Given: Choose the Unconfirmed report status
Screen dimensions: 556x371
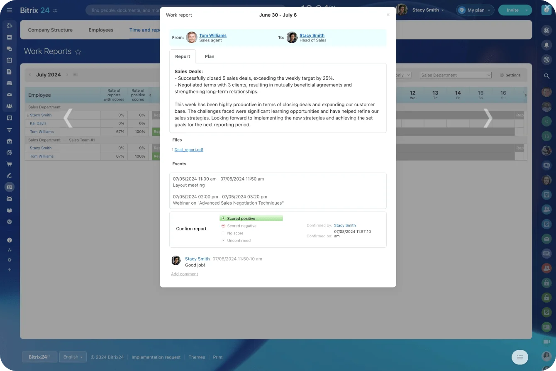Looking at the screenshot, I should tap(238, 240).
